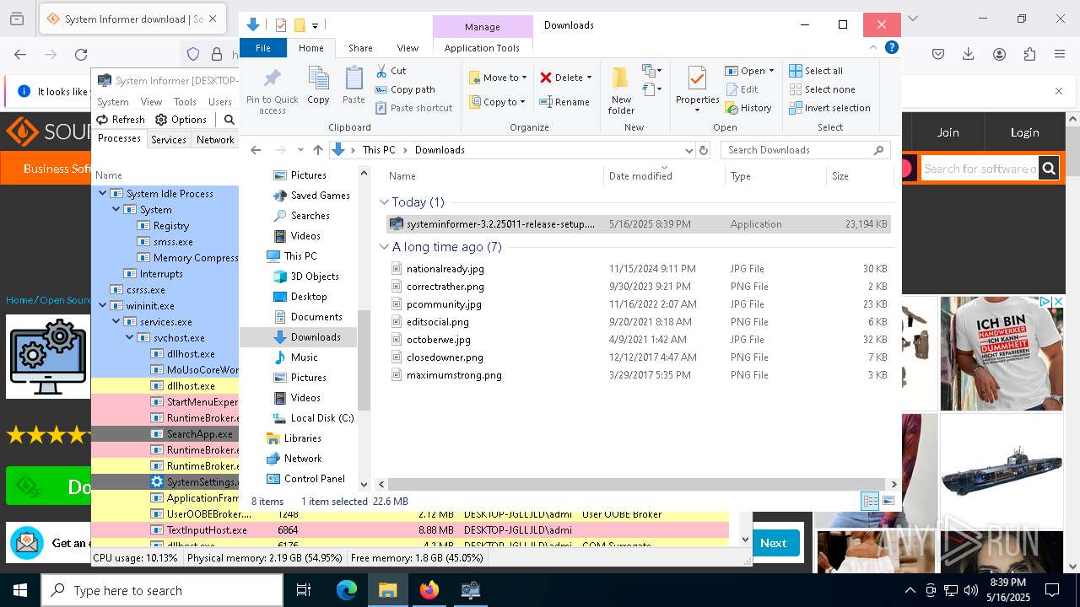Click Copy path in Clipboard group
1080x607 pixels.
405,89
